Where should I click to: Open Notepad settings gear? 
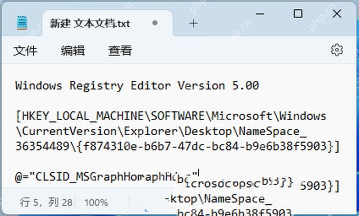point(337,50)
